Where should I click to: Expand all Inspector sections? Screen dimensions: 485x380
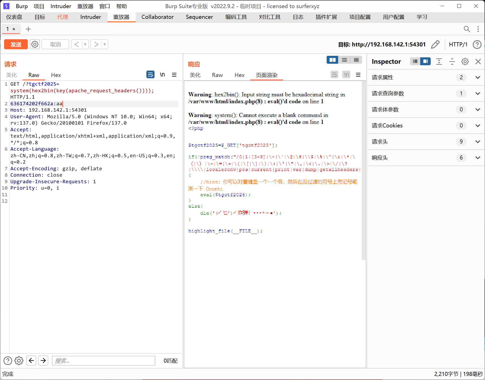[439, 61]
